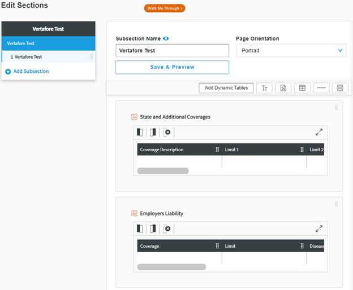Click the page break icon in toolbar

(x=340, y=88)
